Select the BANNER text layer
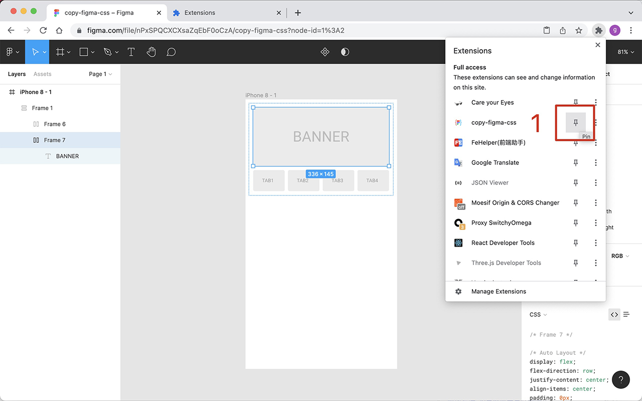Viewport: 642px width, 401px height. 68,156
